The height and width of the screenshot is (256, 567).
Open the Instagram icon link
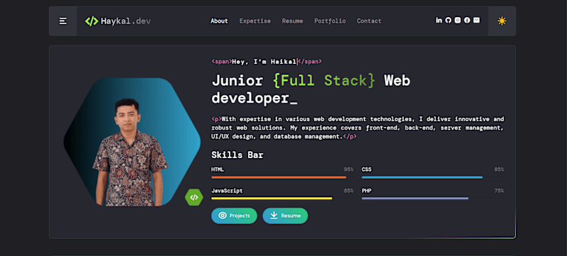coord(458,21)
